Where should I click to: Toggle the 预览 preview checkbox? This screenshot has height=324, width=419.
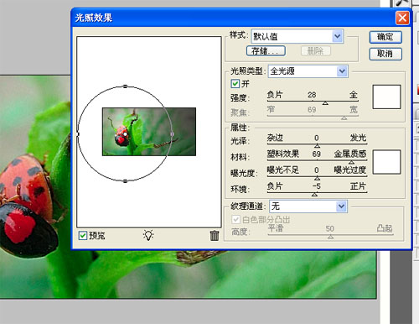click(x=83, y=235)
